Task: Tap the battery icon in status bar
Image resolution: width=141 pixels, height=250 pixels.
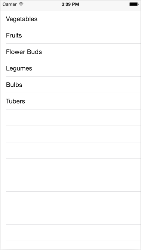Action: click(x=134, y=4)
